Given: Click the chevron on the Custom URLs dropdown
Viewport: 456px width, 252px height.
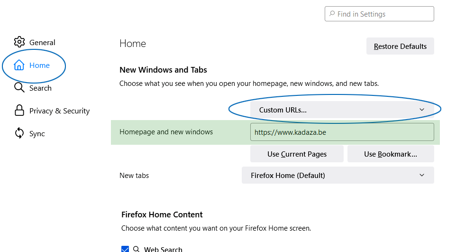Looking at the screenshot, I should 422,110.
